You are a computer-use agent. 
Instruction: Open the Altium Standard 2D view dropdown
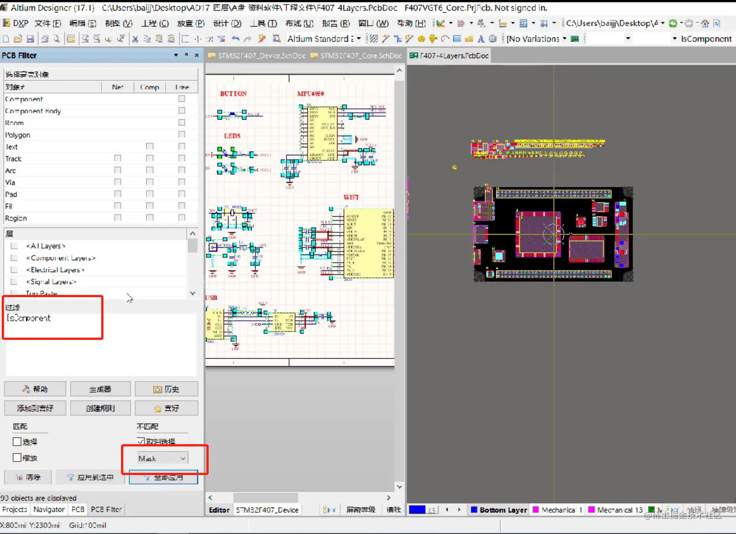click(359, 39)
